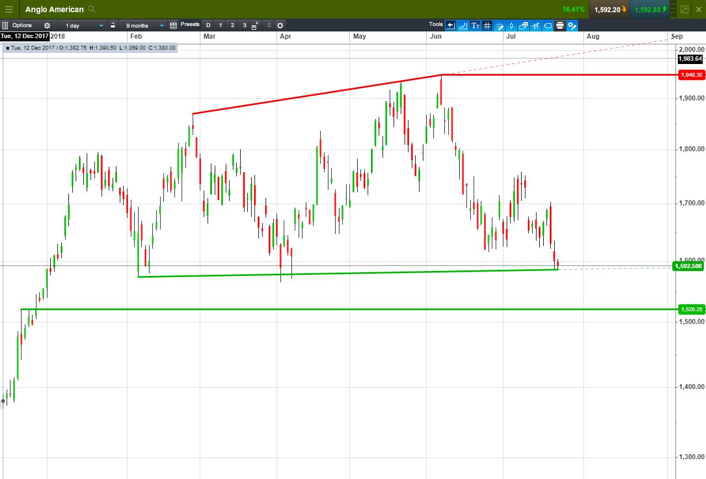
Task: Click the save preset 4 icon
Action: point(255,25)
